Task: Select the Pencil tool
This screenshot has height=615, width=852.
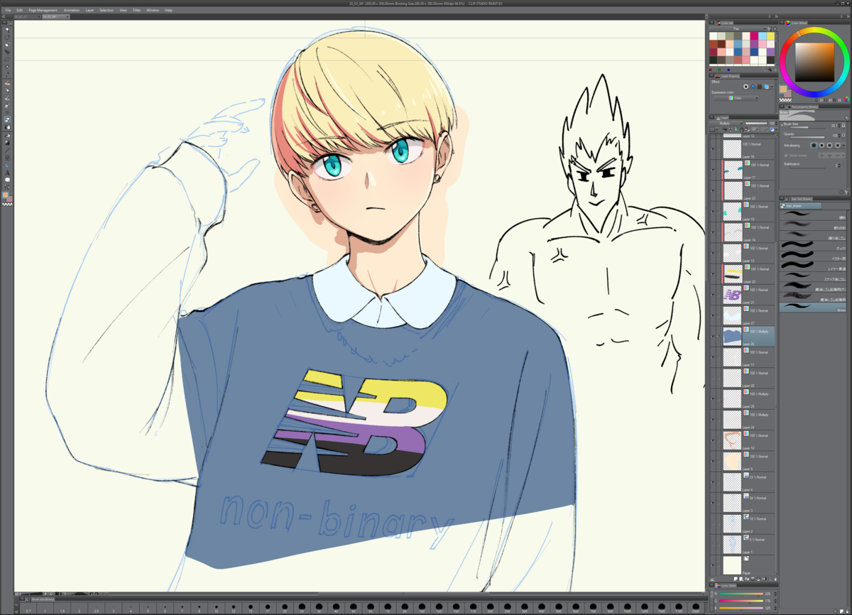Action: pyautogui.click(x=7, y=91)
